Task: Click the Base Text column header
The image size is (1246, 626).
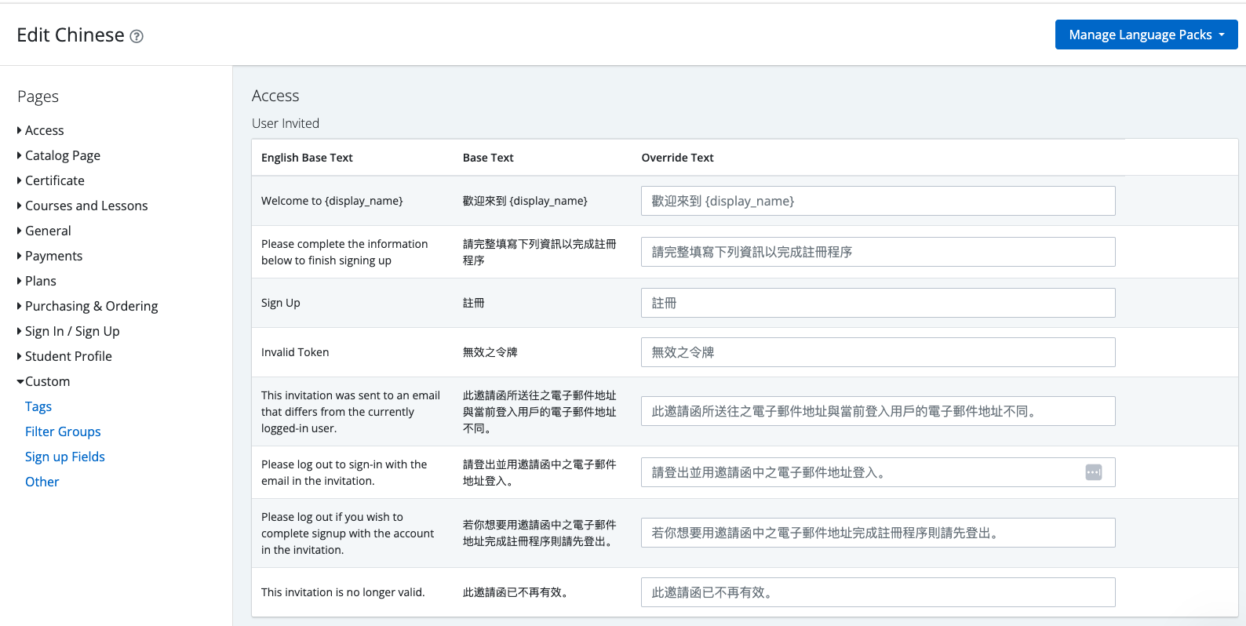Action: [x=488, y=158]
